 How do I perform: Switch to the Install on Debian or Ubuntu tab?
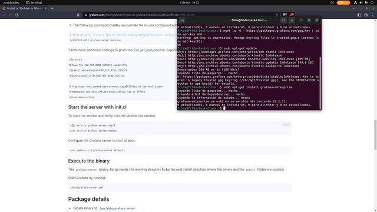click(24, 8)
